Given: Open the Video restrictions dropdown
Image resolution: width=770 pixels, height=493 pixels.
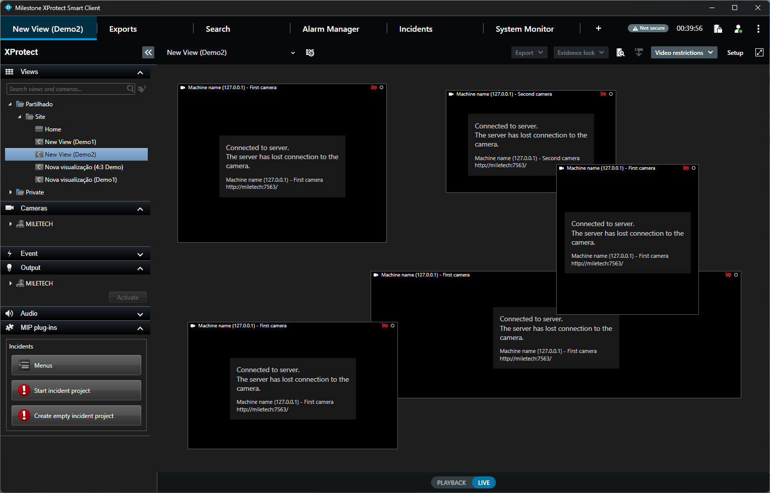Looking at the screenshot, I should 684,52.
